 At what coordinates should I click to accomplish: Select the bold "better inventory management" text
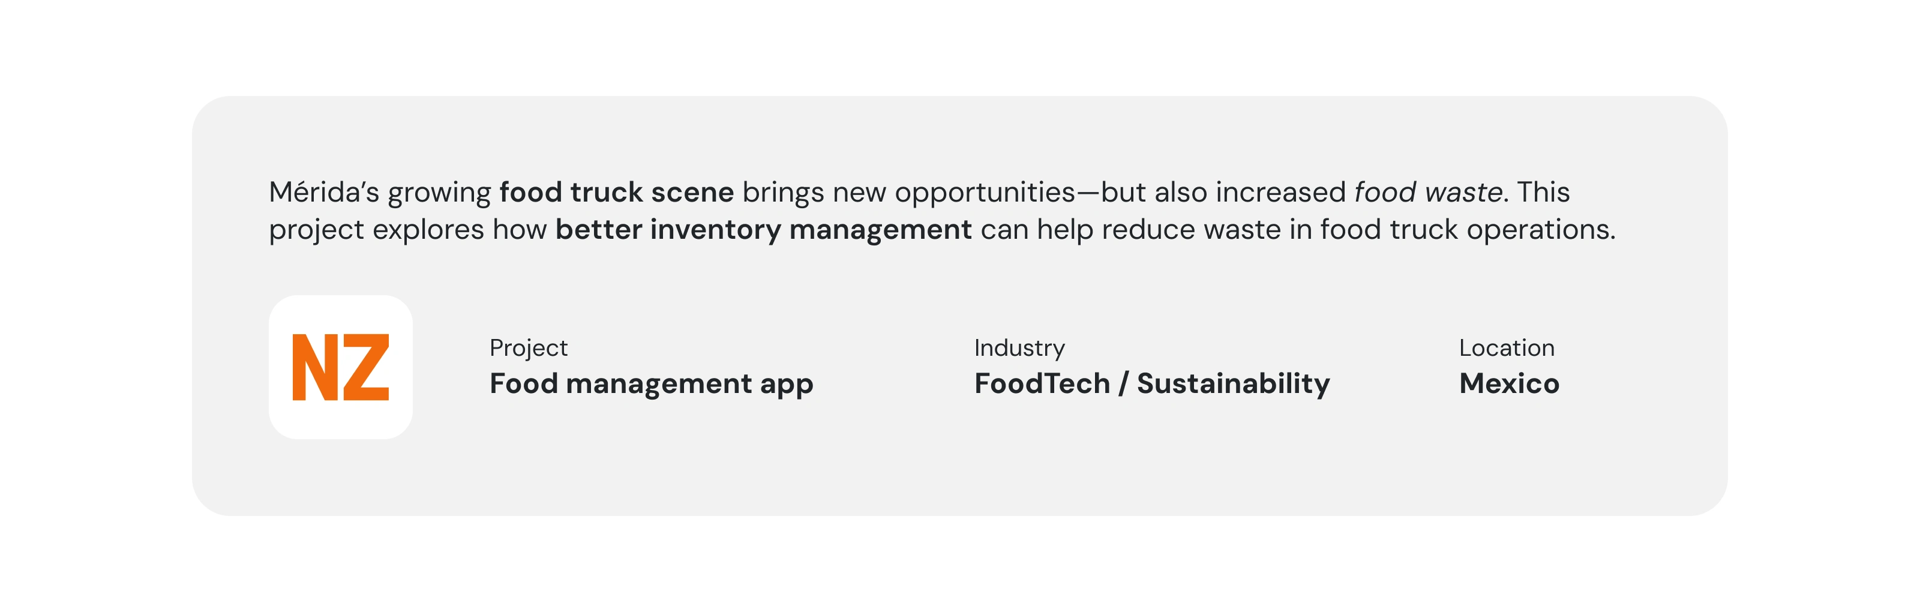[x=763, y=230]
